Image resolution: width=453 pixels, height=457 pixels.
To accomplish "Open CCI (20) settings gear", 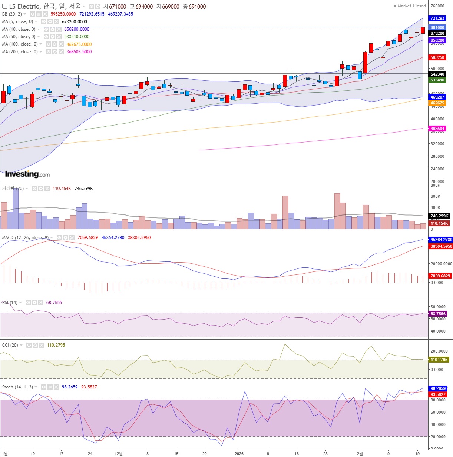I will pyautogui.click(x=35, y=345).
